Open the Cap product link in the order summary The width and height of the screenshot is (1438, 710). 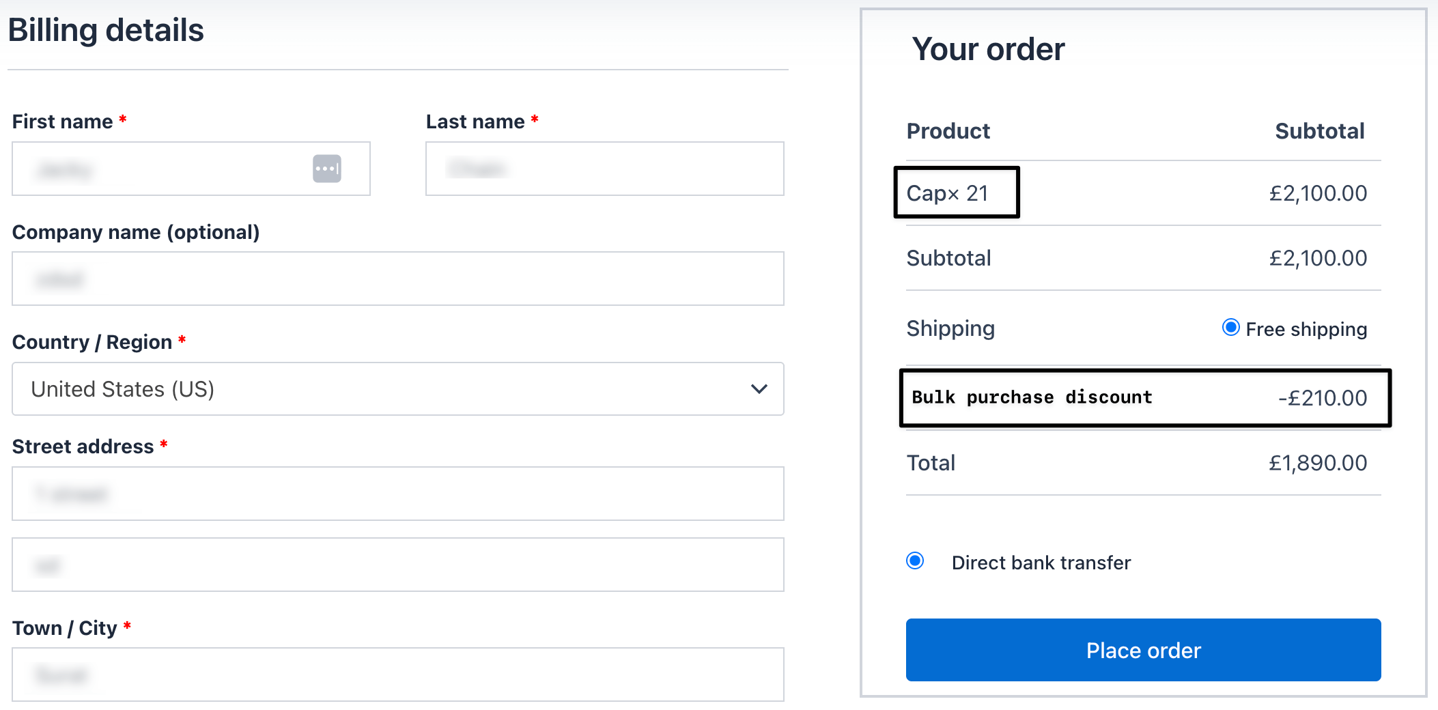[x=925, y=193]
